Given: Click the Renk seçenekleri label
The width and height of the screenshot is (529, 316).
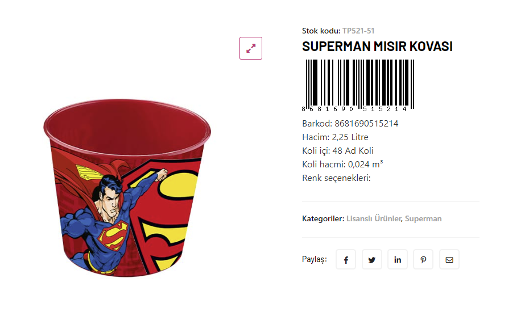Looking at the screenshot, I should (336, 178).
